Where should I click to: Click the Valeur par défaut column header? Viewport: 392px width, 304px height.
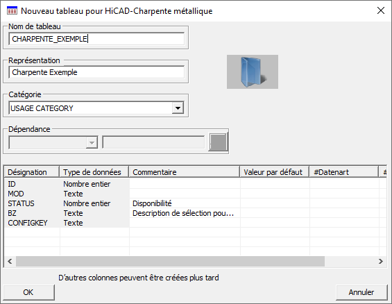pyautogui.click(x=275, y=172)
